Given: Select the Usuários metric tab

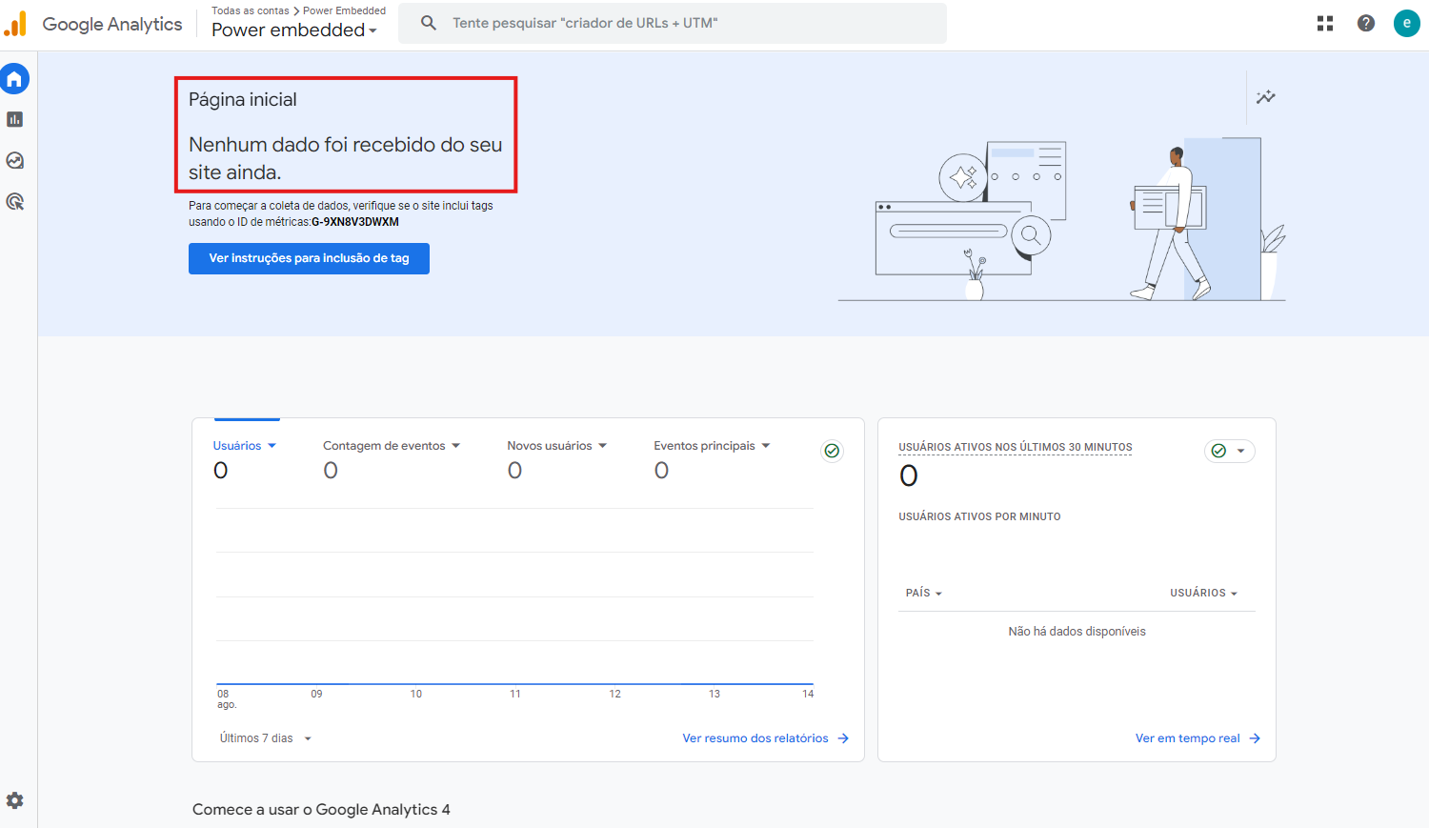Looking at the screenshot, I should [244, 446].
